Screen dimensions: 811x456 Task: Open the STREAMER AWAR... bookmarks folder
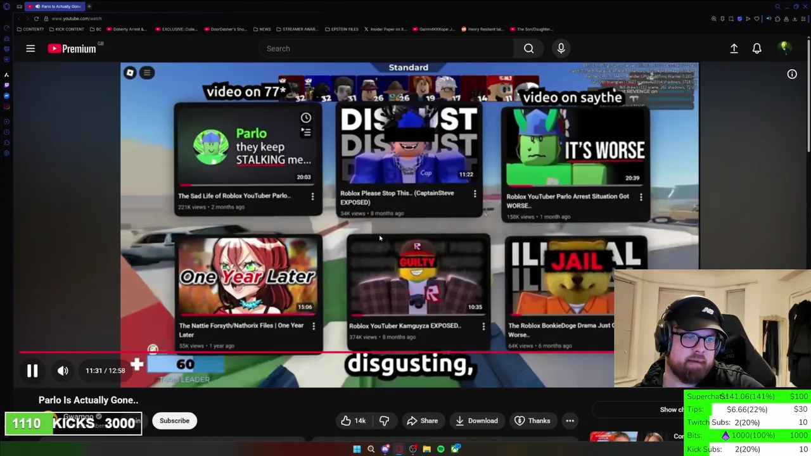pyautogui.click(x=298, y=29)
